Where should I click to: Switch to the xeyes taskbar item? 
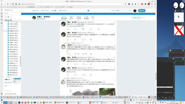[x=115, y=103]
